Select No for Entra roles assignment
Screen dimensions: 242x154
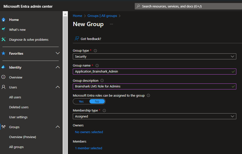pyautogui.click(x=97, y=101)
